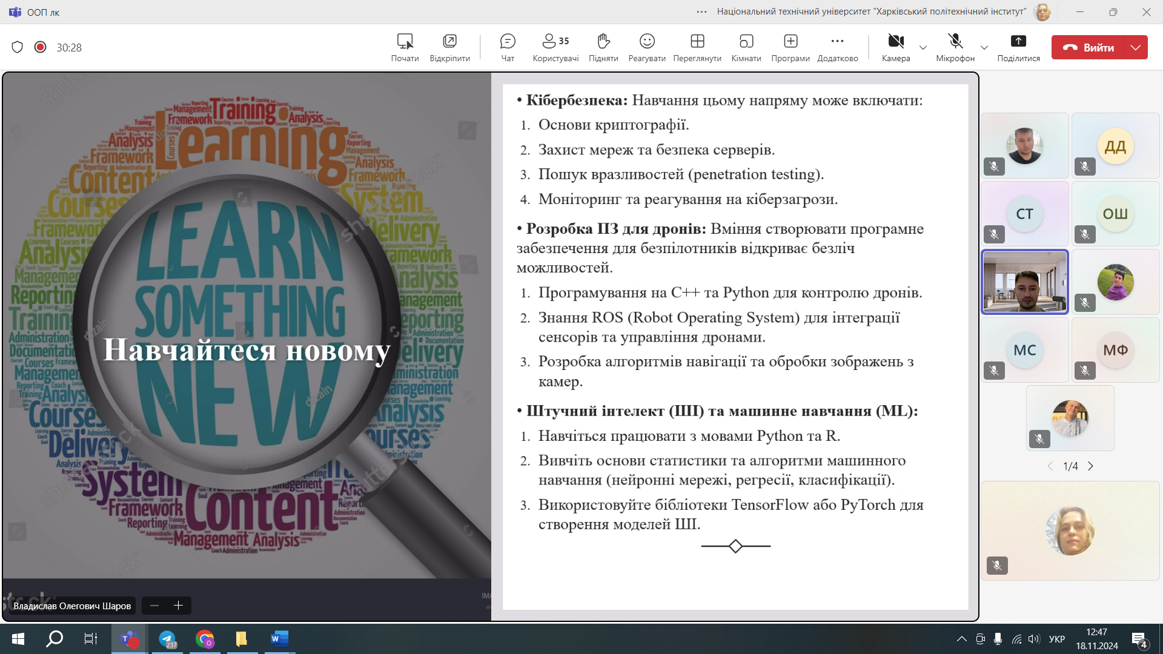Open dropdown next to Вийти button
This screenshot has width=1163, height=654.
coord(1135,47)
